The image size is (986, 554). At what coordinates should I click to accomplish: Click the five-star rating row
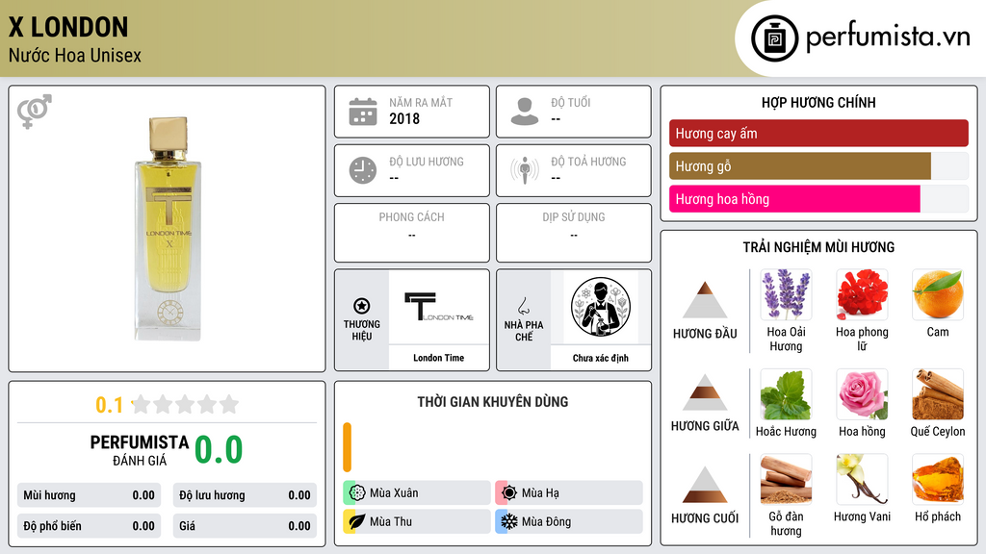(185, 404)
